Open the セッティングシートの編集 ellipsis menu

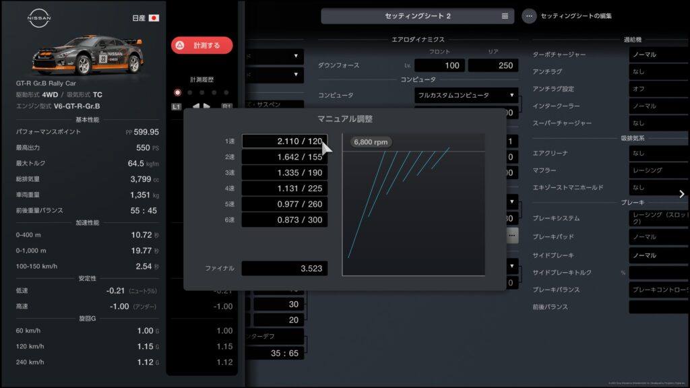tap(529, 16)
